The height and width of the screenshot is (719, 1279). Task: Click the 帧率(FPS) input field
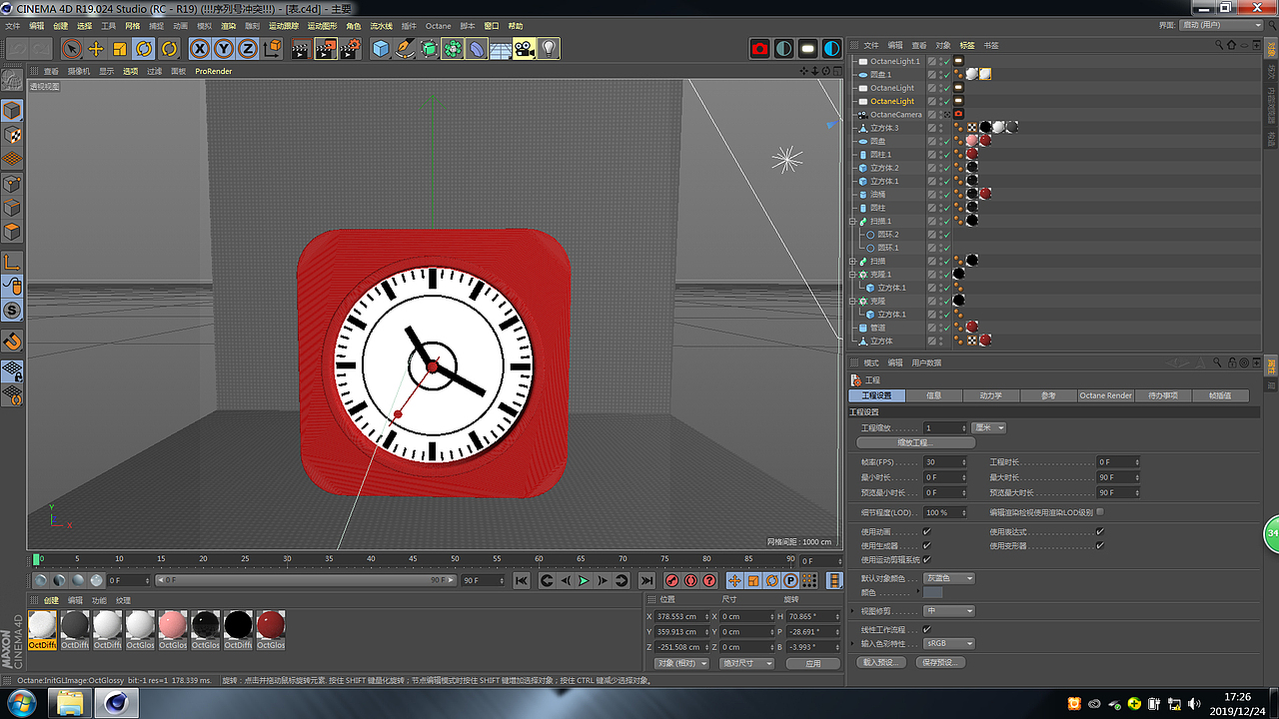[x=945, y=462]
